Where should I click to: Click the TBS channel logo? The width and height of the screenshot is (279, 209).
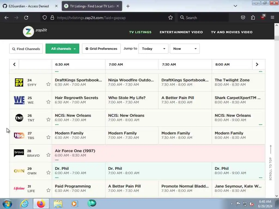click(x=19, y=136)
